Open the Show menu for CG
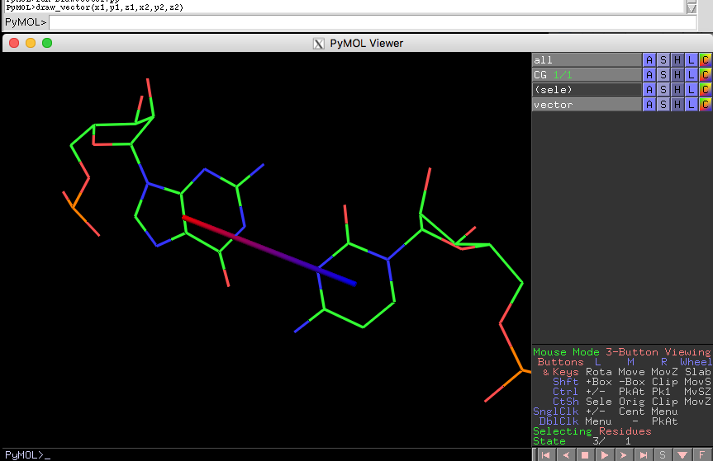The height and width of the screenshot is (461, 713). click(663, 75)
